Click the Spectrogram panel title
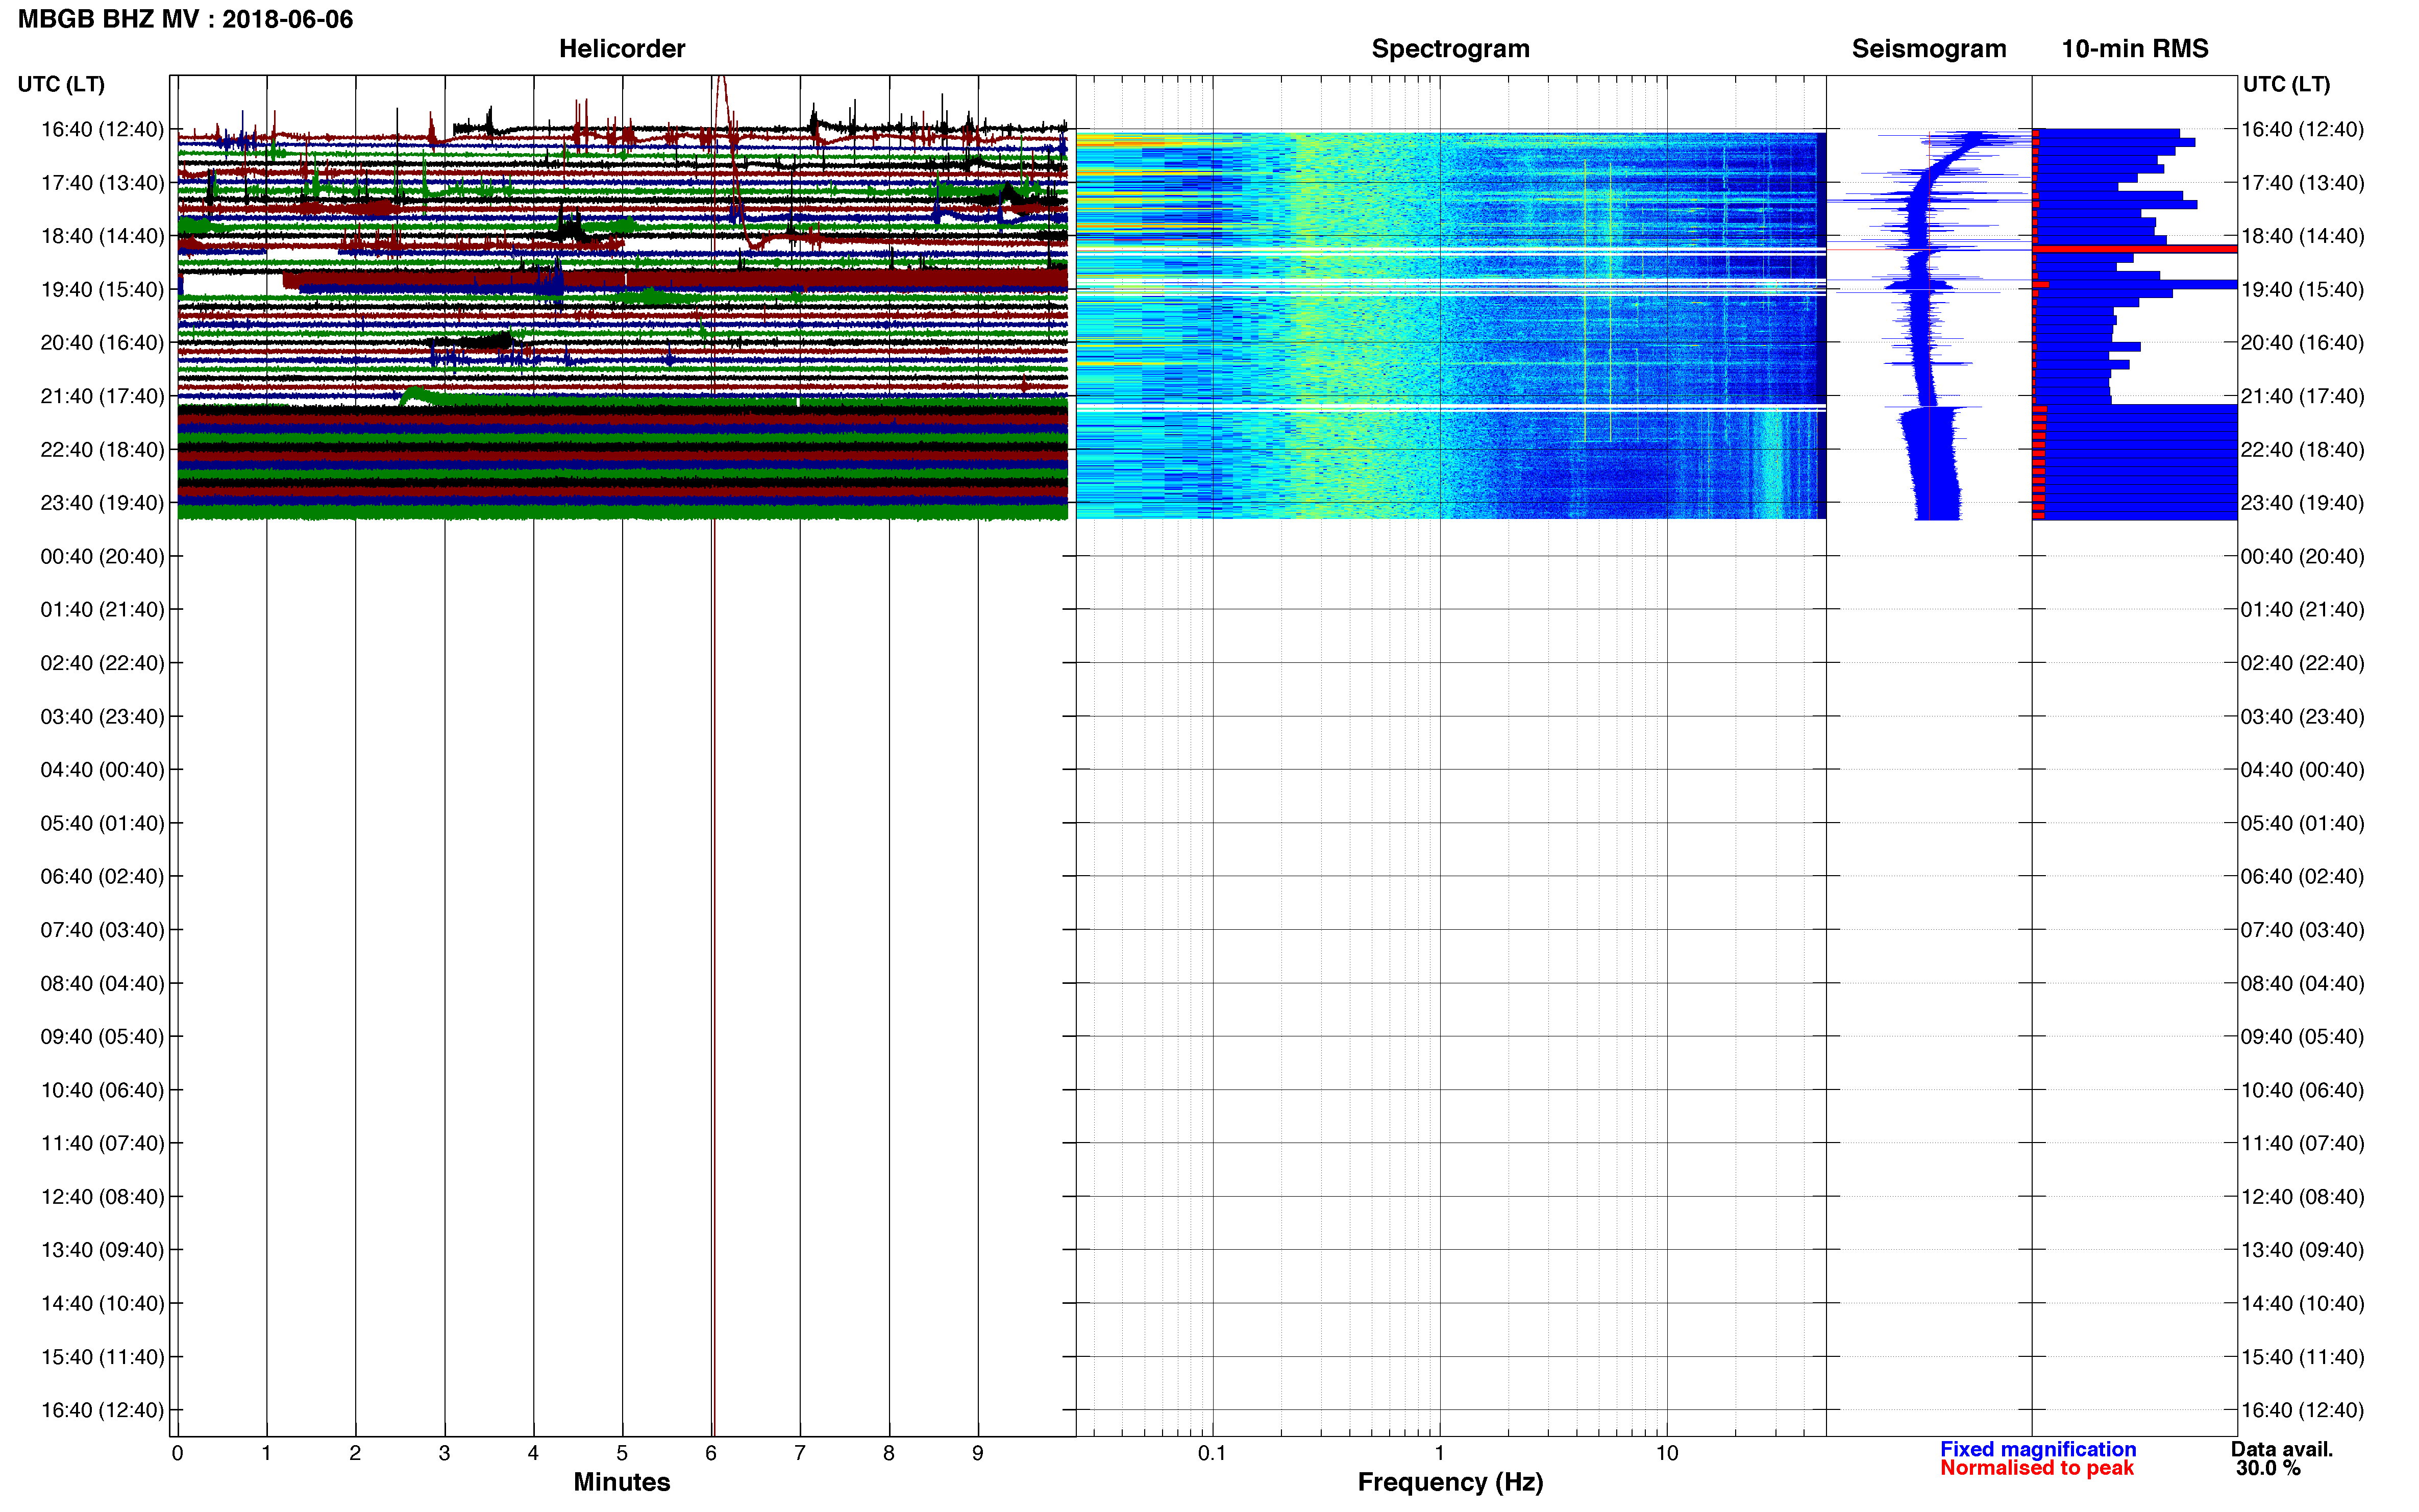This screenshot has width=2419, height=1512. pos(1450,49)
